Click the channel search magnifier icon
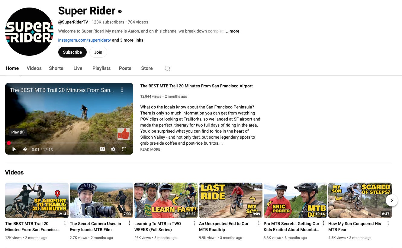The width and height of the screenshot is (402, 248). click(x=168, y=68)
